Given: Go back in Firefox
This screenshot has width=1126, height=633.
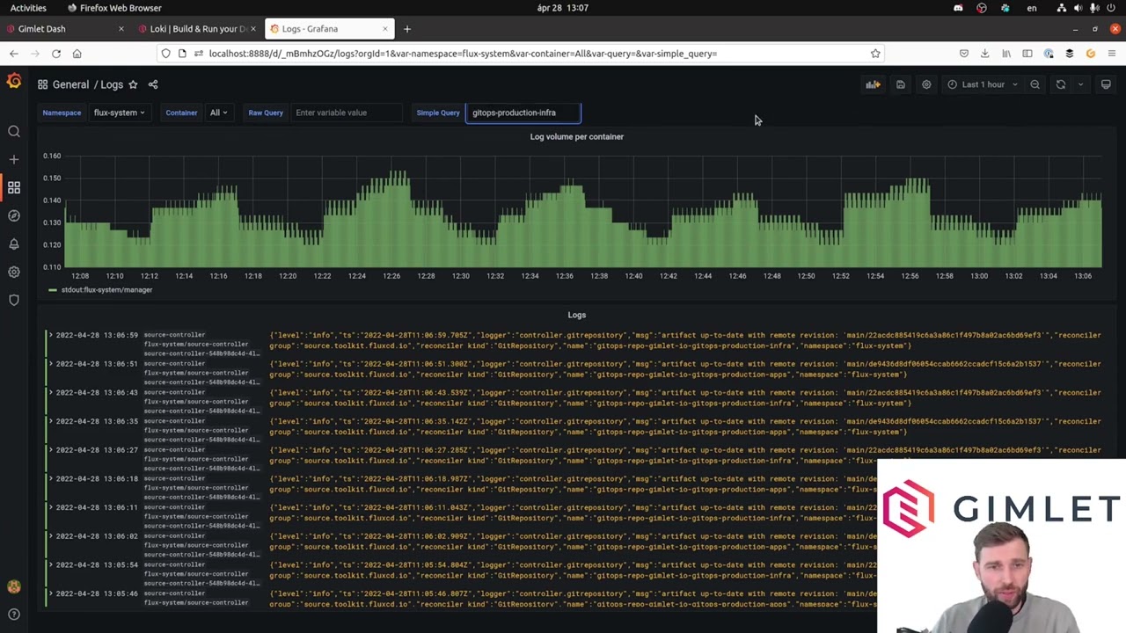Looking at the screenshot, I should [x=14, y=54].
